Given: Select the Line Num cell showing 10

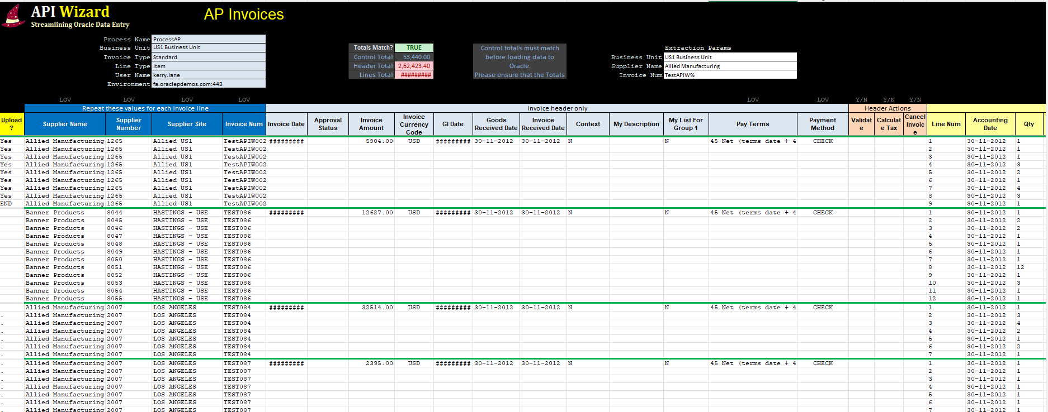Looking at the screenshot, I should [946, 283].
